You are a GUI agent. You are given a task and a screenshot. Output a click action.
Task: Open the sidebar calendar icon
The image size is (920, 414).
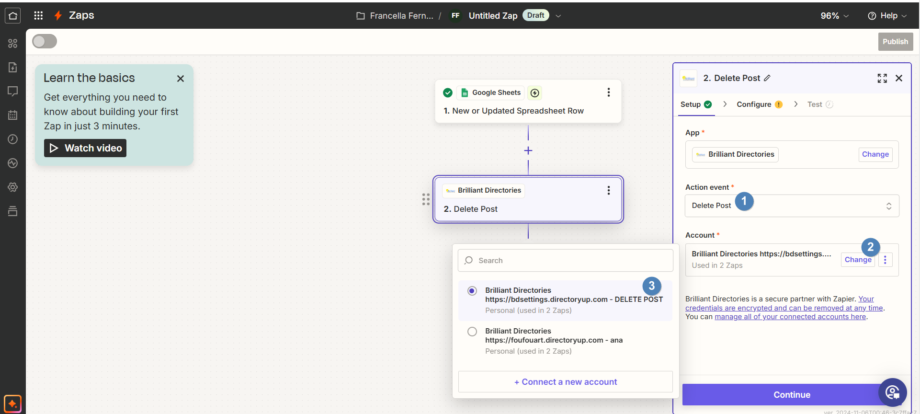13,115
